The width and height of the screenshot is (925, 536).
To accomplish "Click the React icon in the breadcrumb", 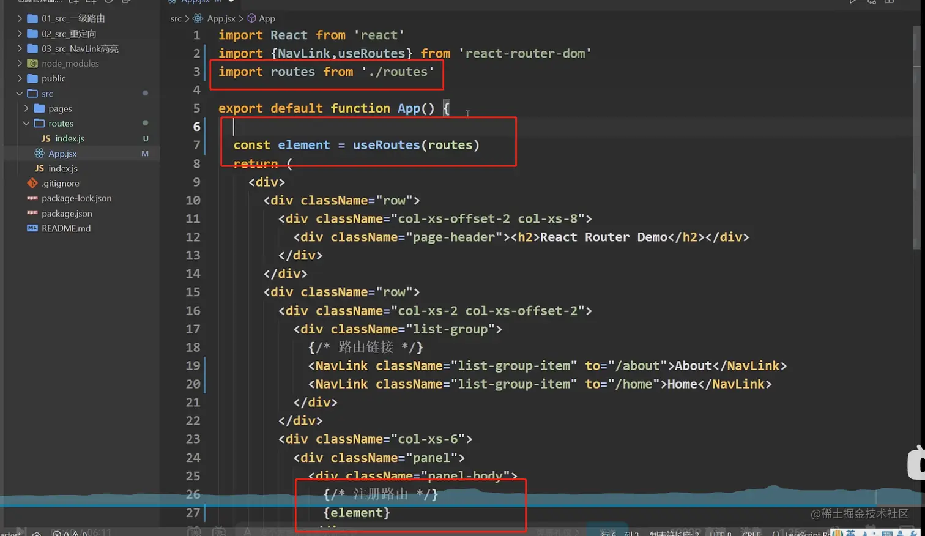I will 198,18.
